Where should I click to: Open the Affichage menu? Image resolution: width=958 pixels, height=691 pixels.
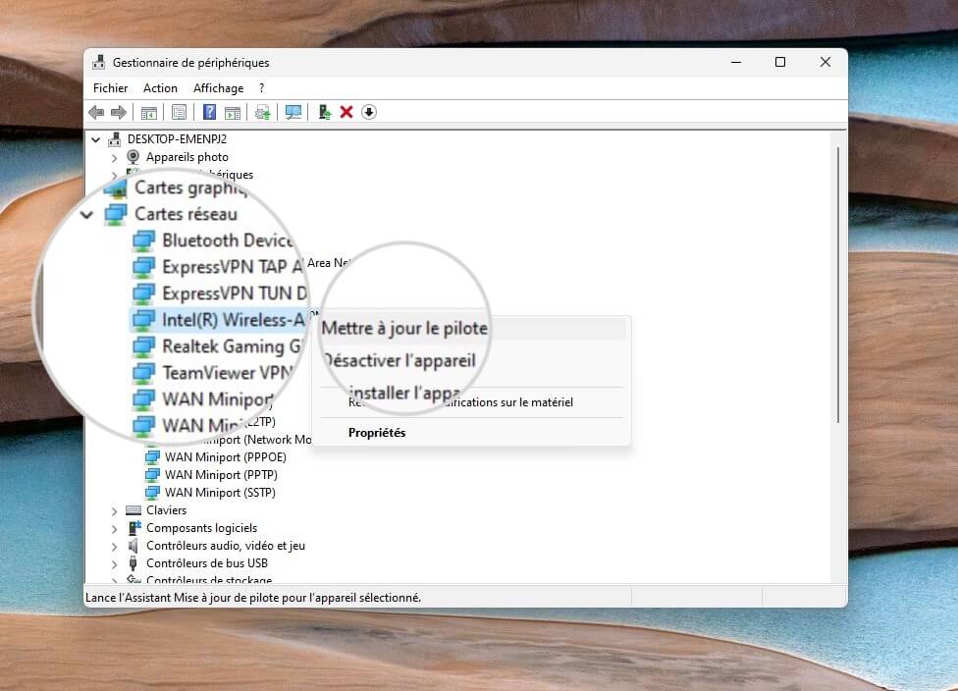(x=218, y=88)
